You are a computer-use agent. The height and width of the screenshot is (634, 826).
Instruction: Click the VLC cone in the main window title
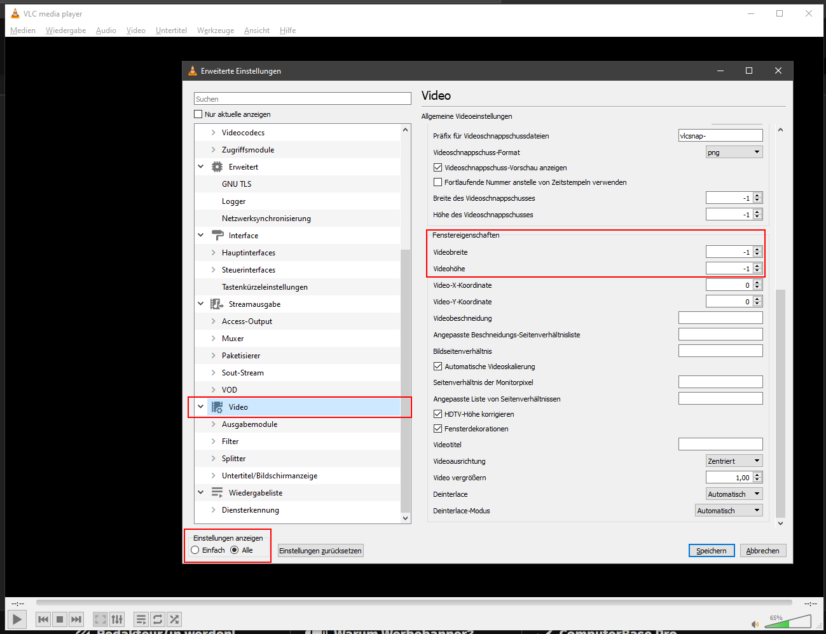15,13
